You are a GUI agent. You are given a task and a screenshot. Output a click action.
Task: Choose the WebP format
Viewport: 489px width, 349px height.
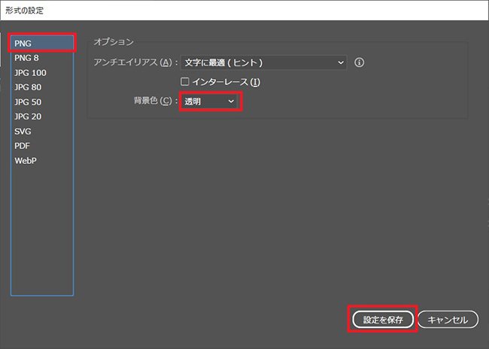[x=26, y=161]
